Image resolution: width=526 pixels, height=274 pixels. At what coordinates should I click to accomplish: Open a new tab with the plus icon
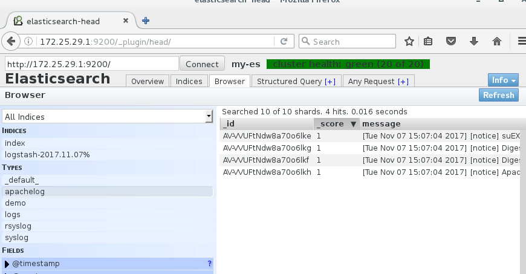146,21
